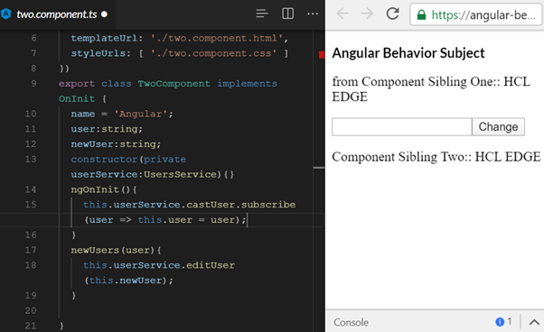Click the blue info message count icon

click(500, 322)
